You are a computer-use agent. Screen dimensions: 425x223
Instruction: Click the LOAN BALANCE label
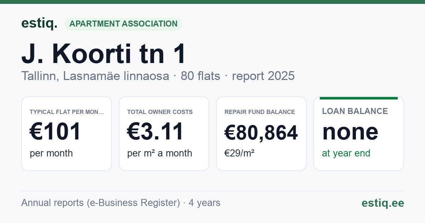tap(355, 111)
